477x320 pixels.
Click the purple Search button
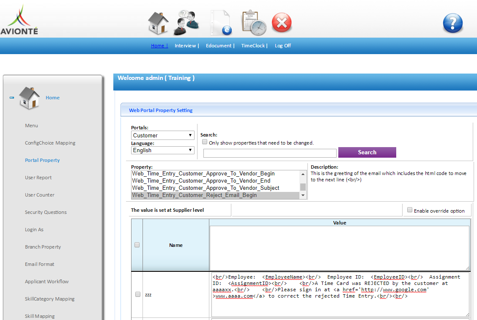[x=367, y=153]
